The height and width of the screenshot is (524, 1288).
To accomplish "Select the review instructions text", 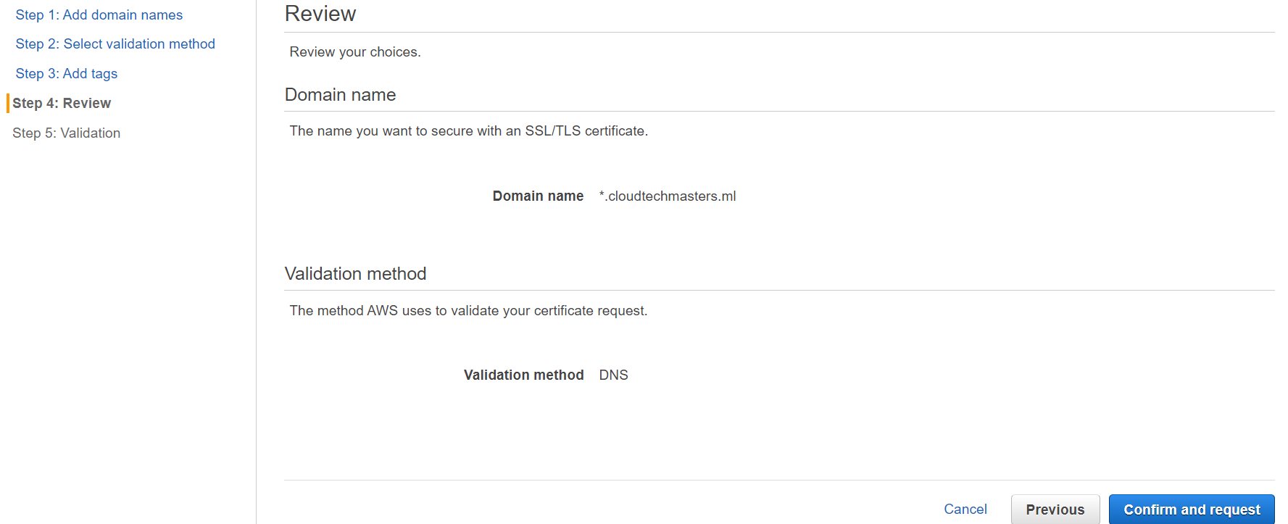I will pos(355,51).
